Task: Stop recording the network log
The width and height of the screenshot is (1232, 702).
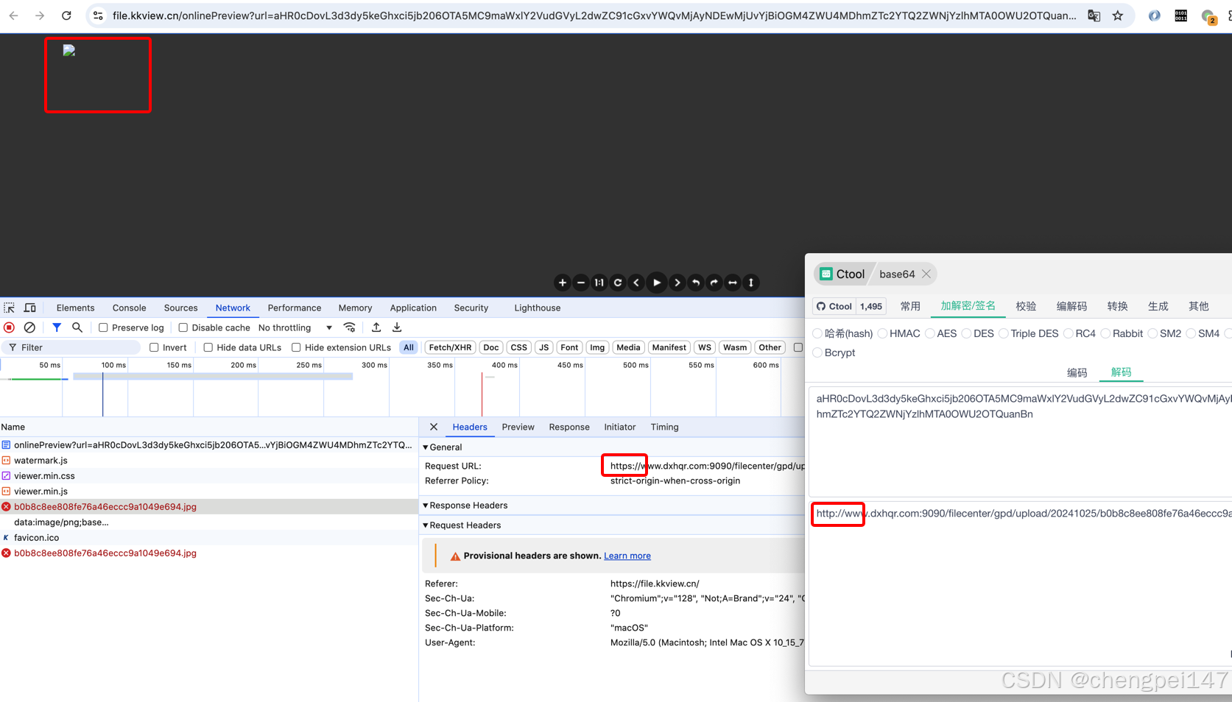Action: tap(8, 327)
